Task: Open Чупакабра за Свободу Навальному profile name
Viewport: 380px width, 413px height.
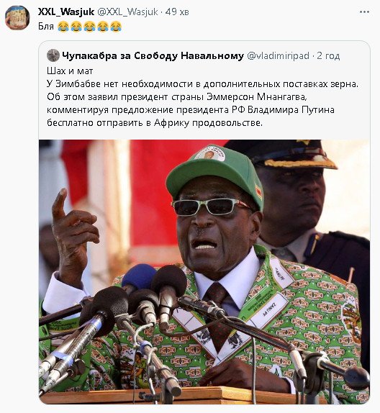Action: tap(153, 55)
